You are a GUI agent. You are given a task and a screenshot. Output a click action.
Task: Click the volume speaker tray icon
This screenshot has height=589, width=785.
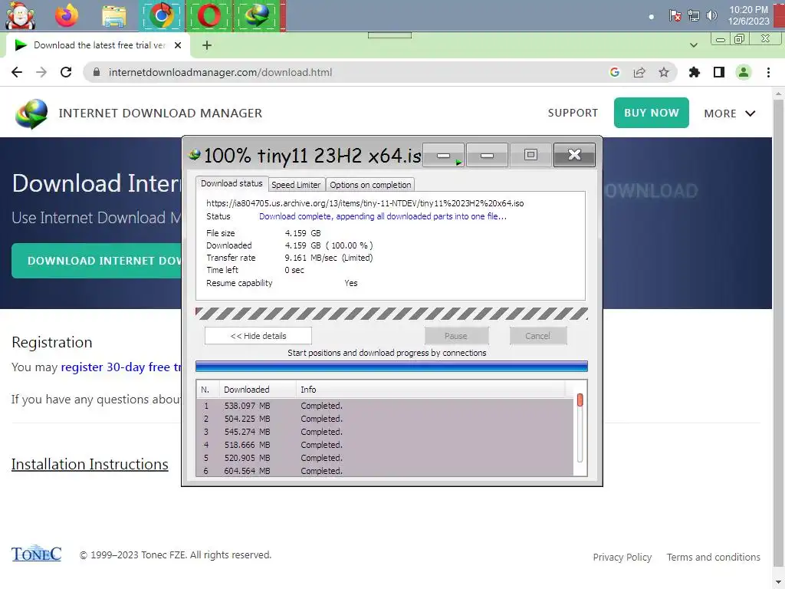point(711,15)
